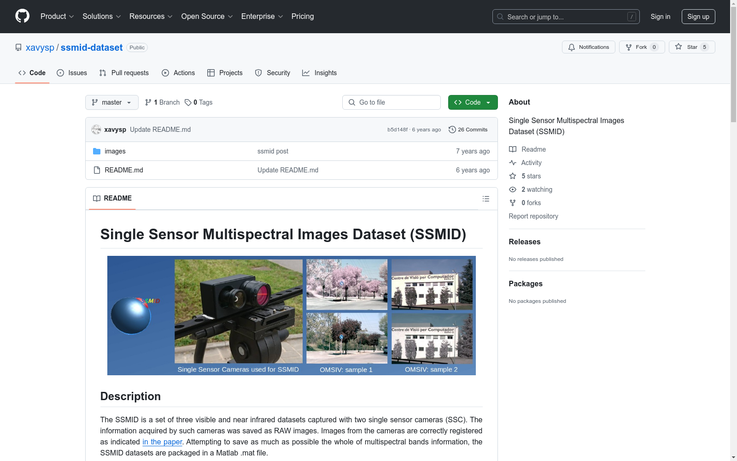
Task: Open the Open Source dropdown
Action: pos(207,16)
